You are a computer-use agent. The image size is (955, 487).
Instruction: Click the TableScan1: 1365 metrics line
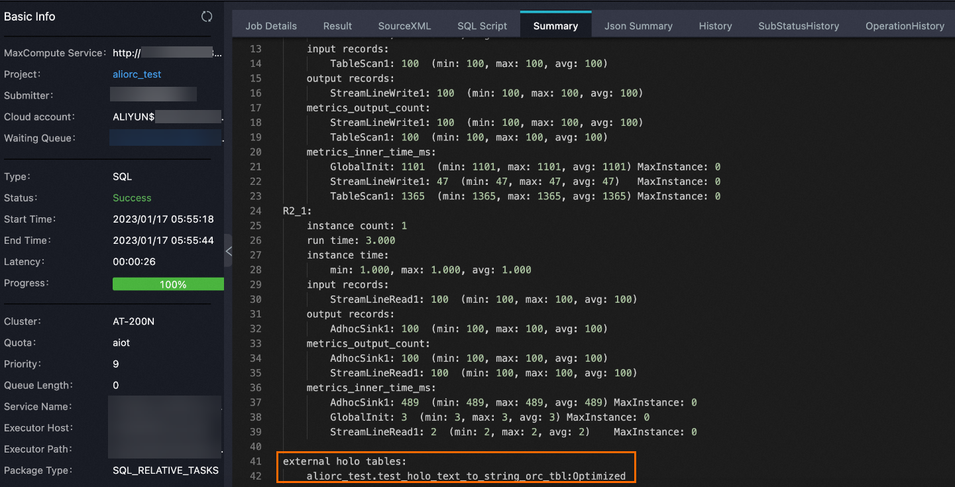click(525, 196)
